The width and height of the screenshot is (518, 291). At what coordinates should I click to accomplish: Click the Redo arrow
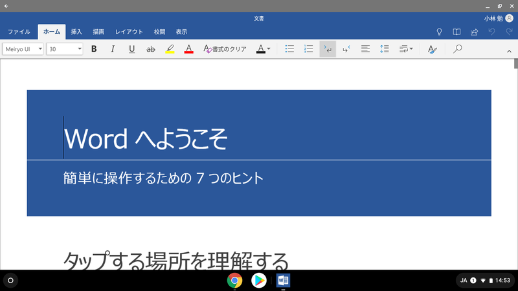tap(509, 32)
